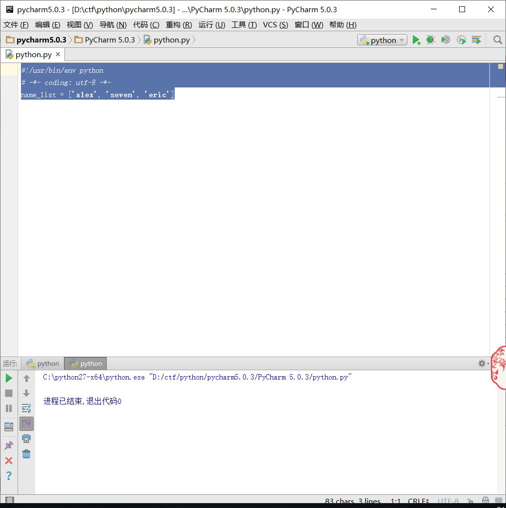The width and height of the screenshot is (506, 508).
Task: Click the down arrow in Run panel
Action: pos(26,393)
